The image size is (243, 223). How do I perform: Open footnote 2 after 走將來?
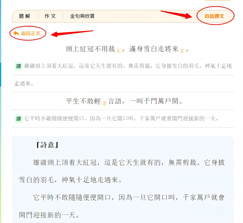(x=182, y=51)
